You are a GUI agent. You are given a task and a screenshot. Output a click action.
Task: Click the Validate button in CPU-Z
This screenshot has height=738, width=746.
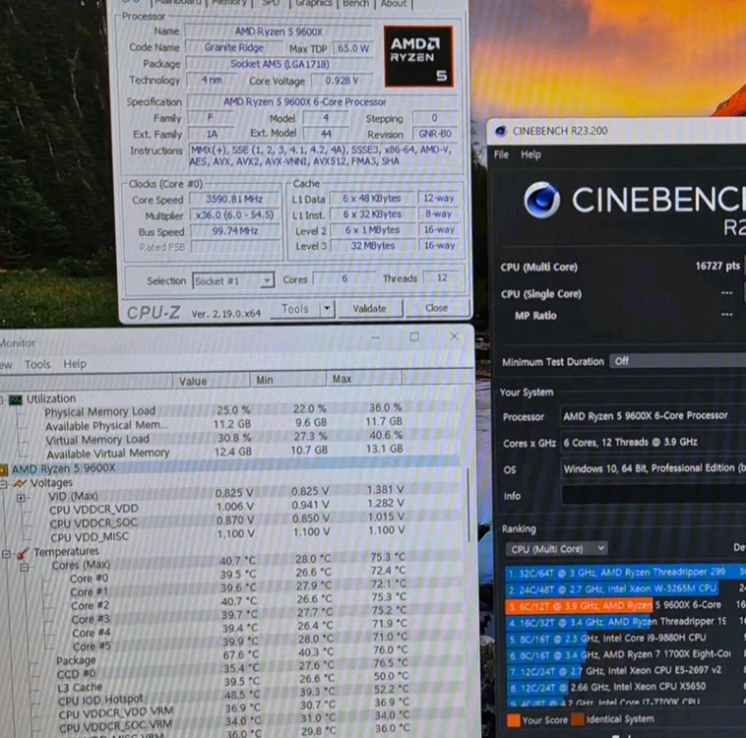pyautogui.click(x=369, y=308)
